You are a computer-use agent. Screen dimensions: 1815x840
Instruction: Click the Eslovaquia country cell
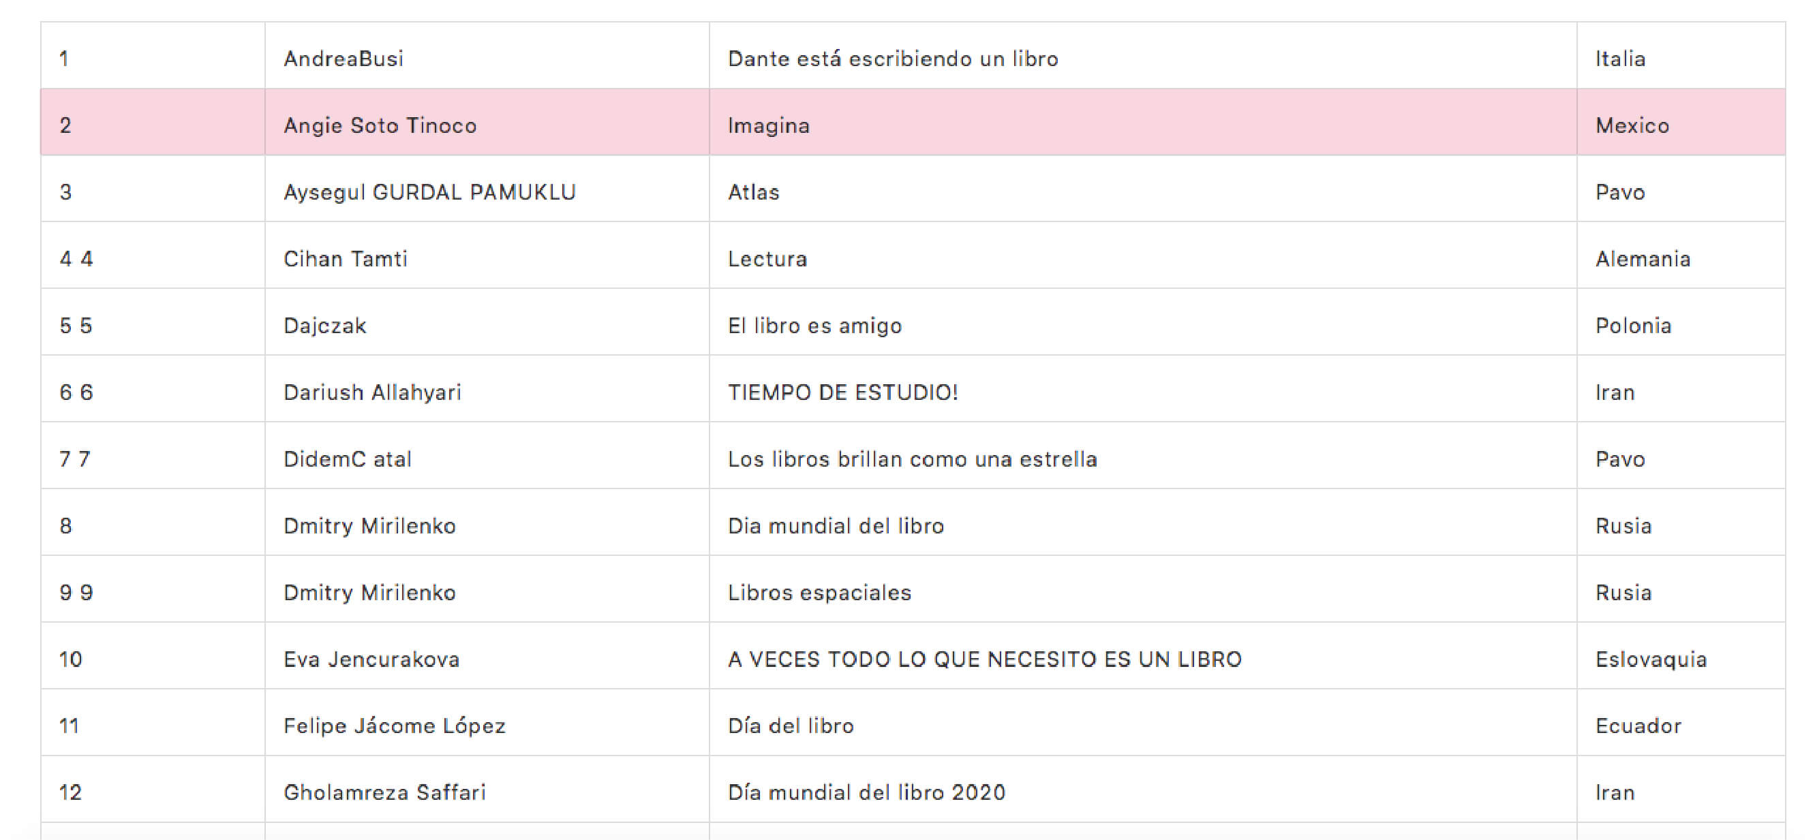[x=1681, y=655]
